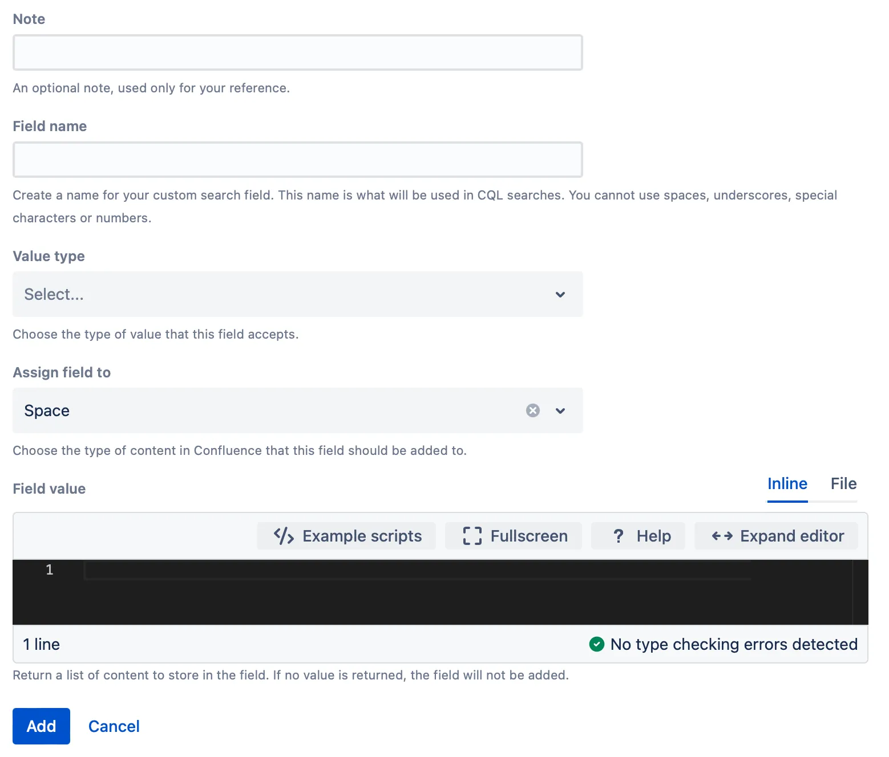Image resolution: width=889 pixels, height=757 pixels.
Task: Open Example scripts
Action: click(x=346, y=536)
